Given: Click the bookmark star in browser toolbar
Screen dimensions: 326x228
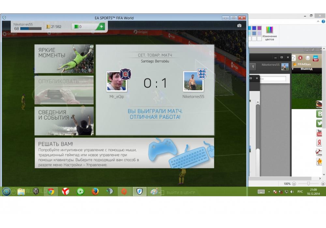Looking at the screenshot, I should (x=293, y=58).
